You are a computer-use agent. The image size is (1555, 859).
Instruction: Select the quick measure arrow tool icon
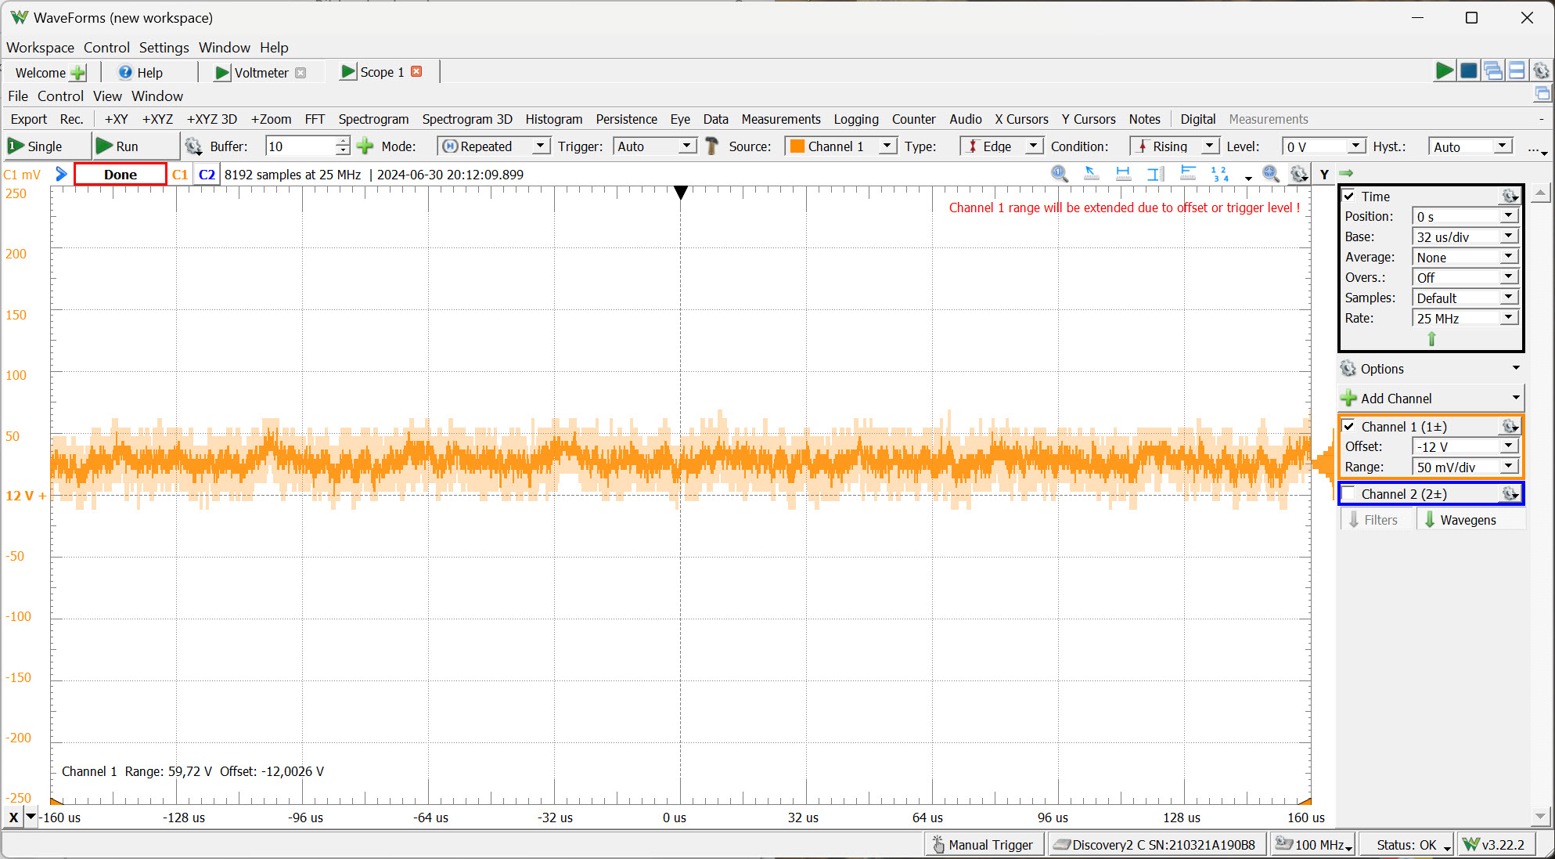1091,174
